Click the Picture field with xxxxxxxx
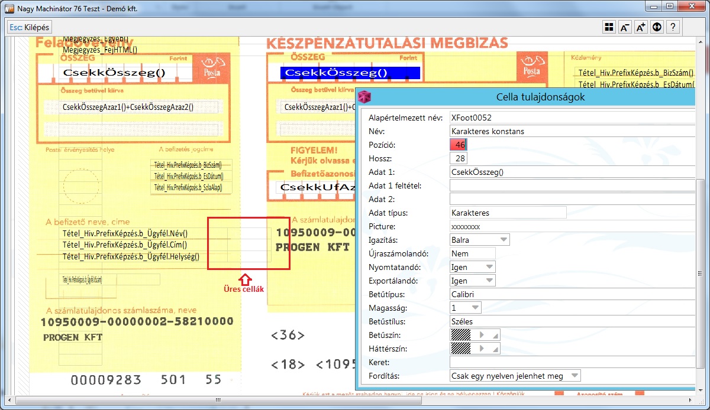 pos(573,226)
